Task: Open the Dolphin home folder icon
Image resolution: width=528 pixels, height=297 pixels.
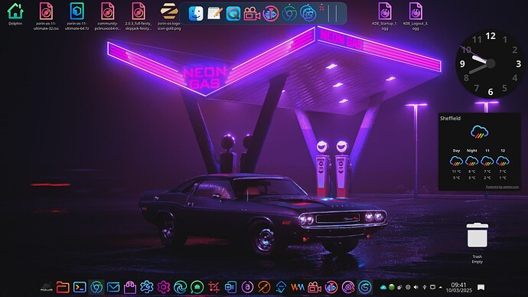Action: pyautogui.click(x=15, y=11)
